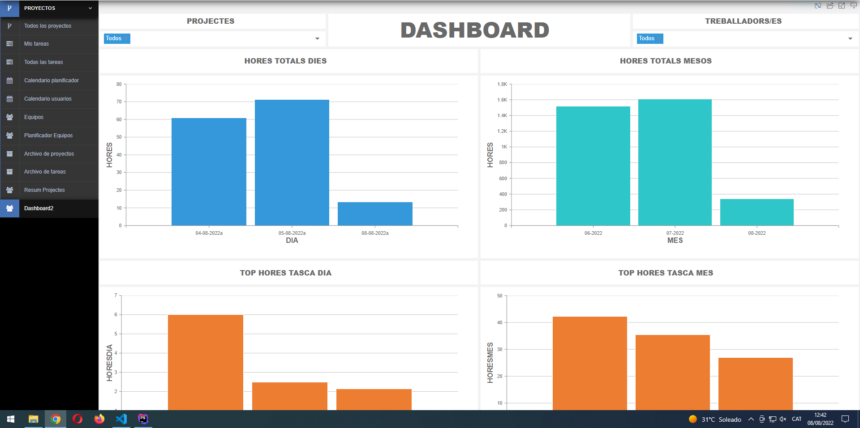Click the Archivo de tareas archive icon
The height and width of the screenshot is (428, 860).
point(9,172)
